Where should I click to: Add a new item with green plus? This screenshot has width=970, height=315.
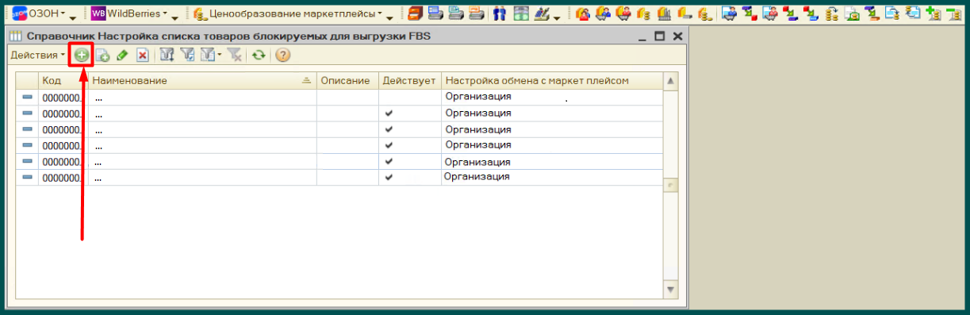(81, 55)
